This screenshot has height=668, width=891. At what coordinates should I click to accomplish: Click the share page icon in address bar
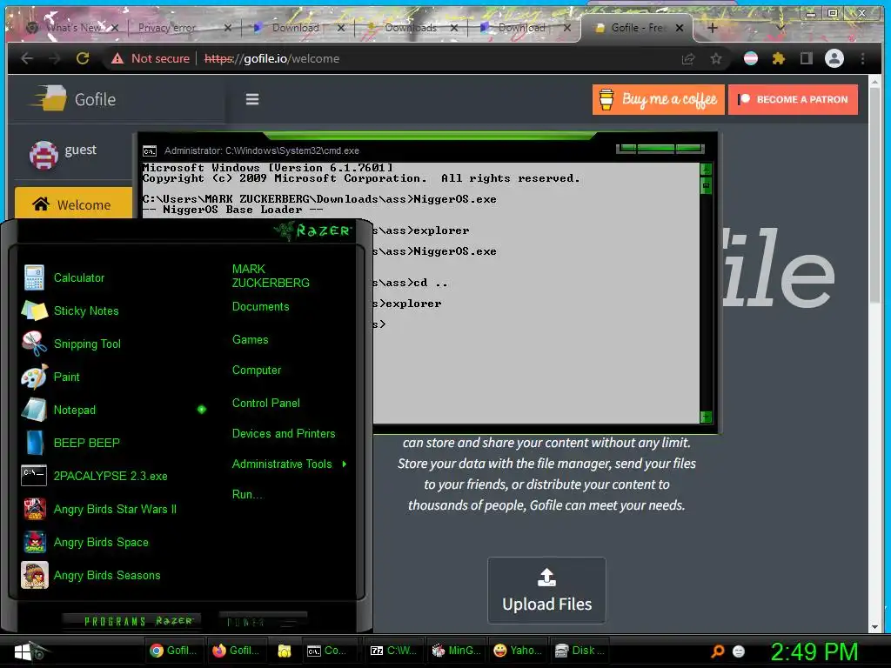[x=688, y=58]
